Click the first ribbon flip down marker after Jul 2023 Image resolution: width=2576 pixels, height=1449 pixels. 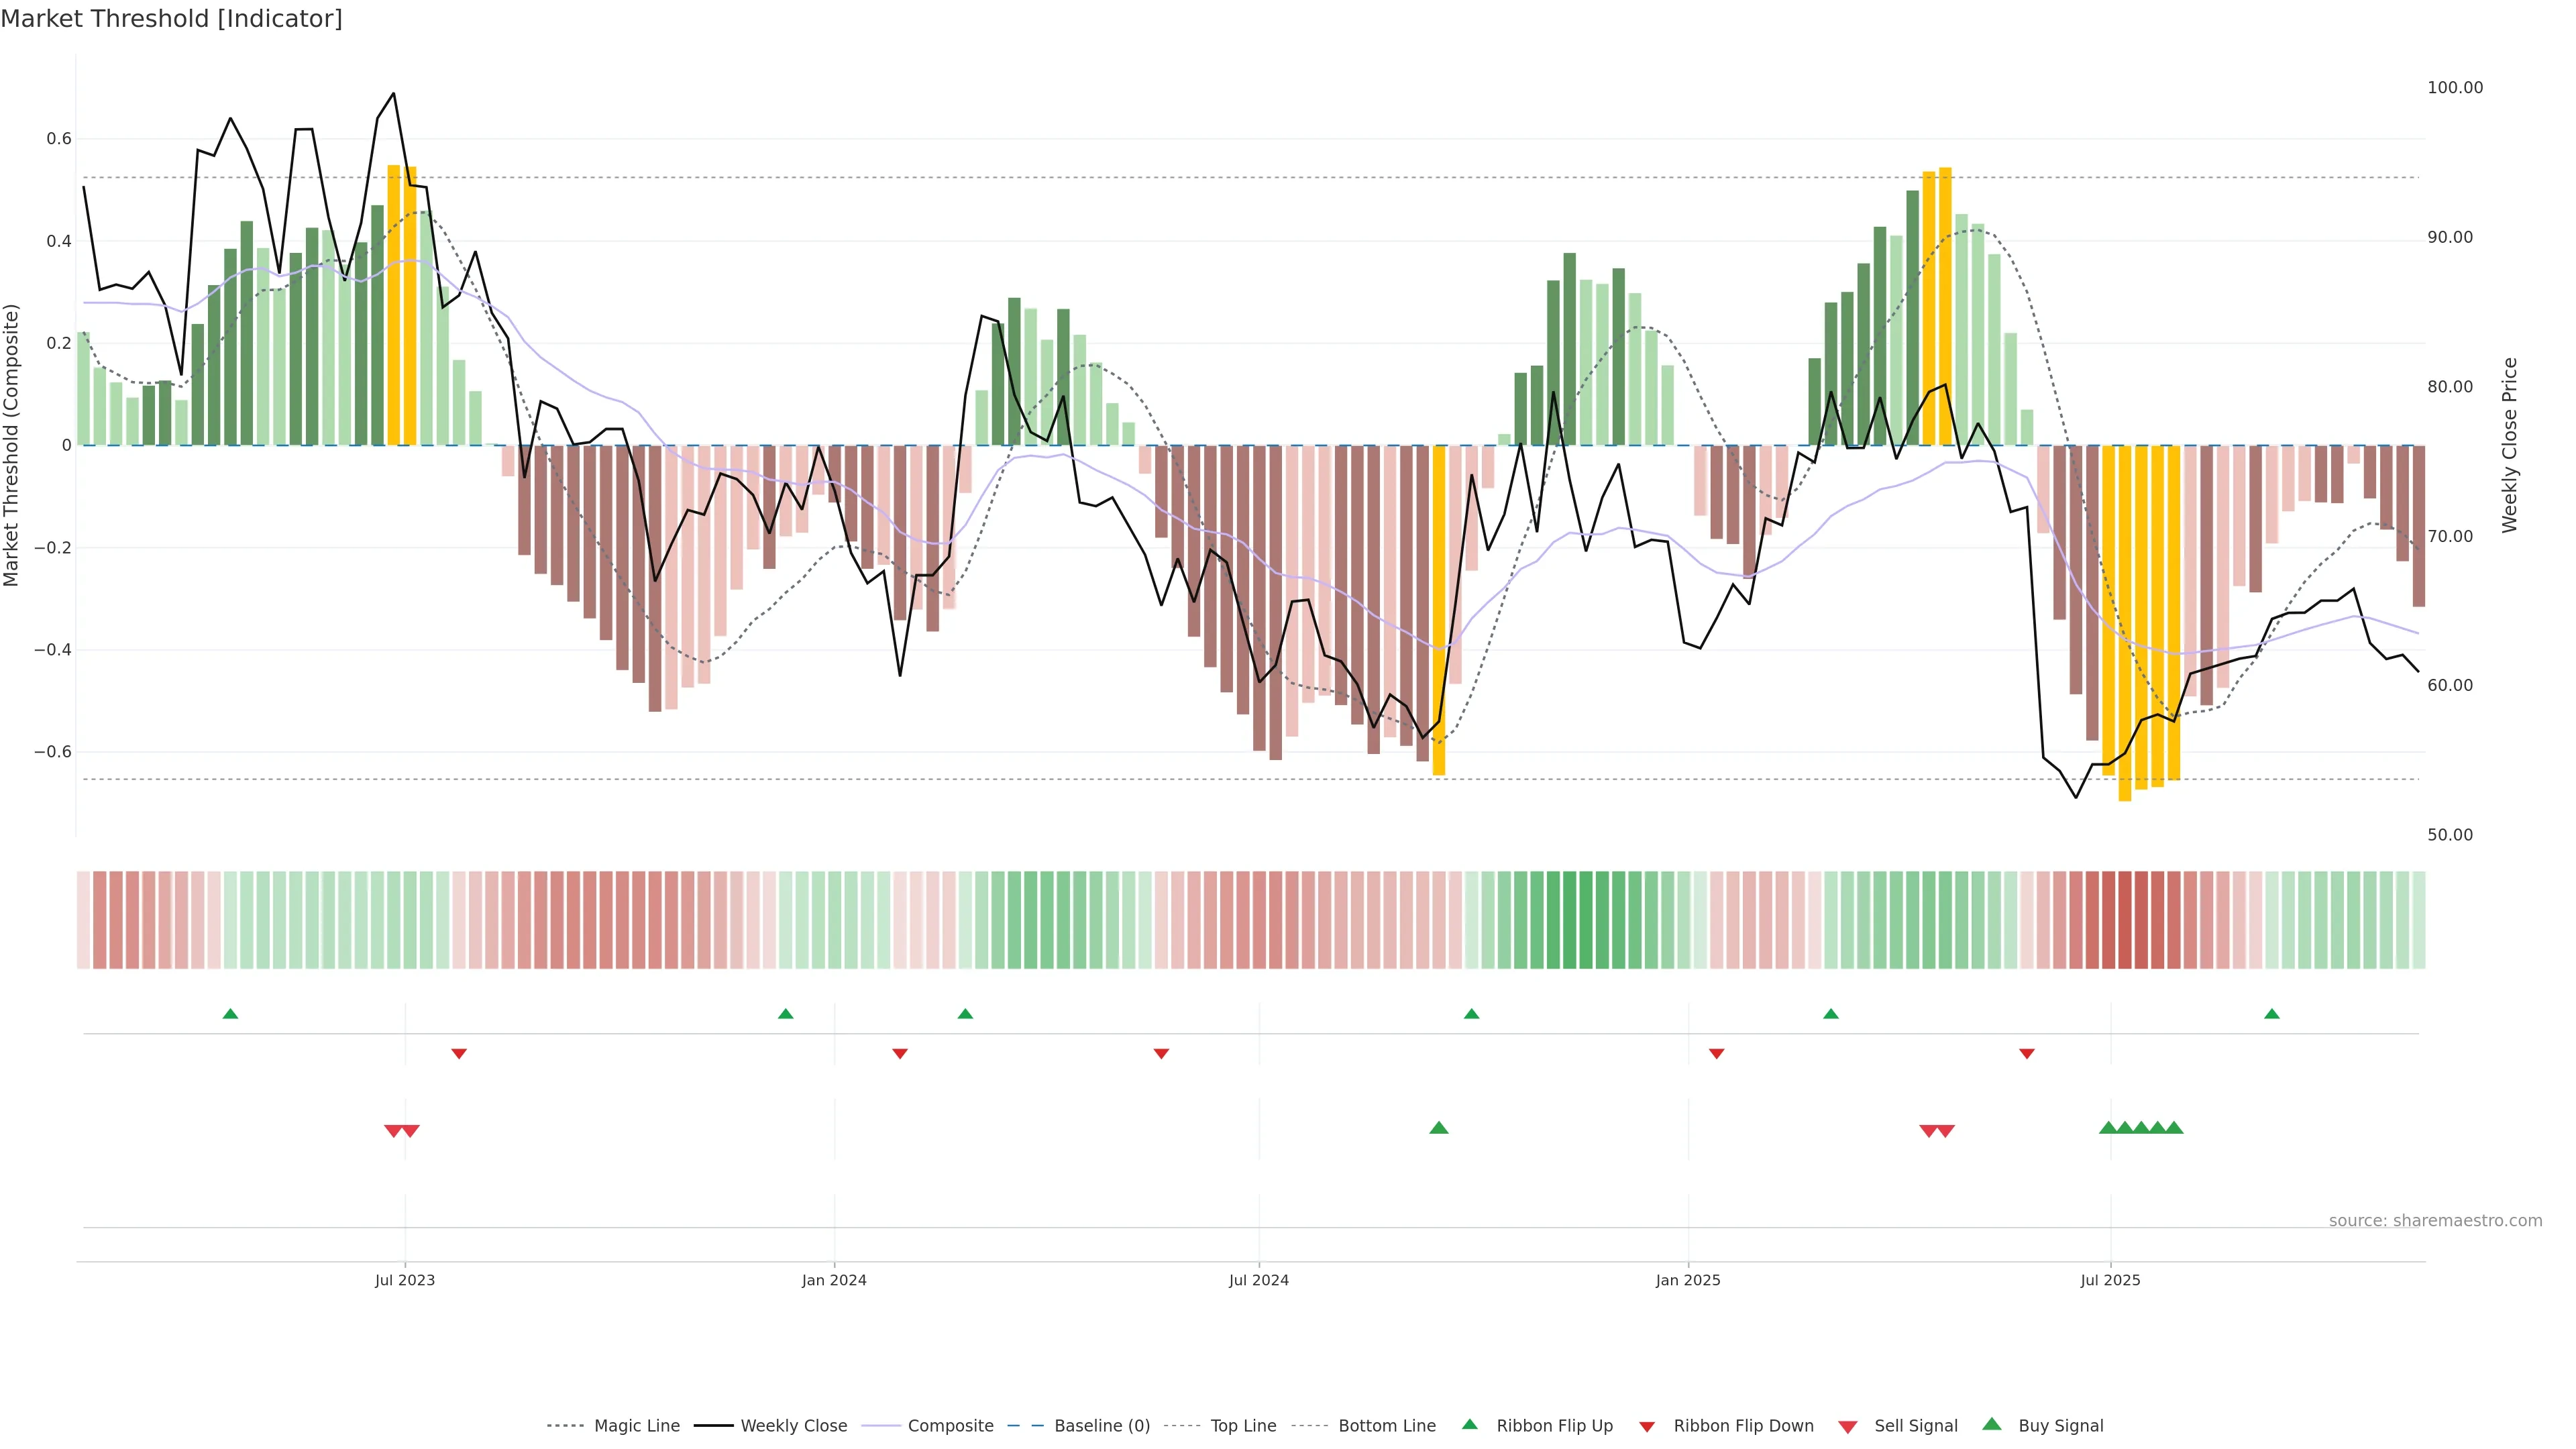[459, 1053]
